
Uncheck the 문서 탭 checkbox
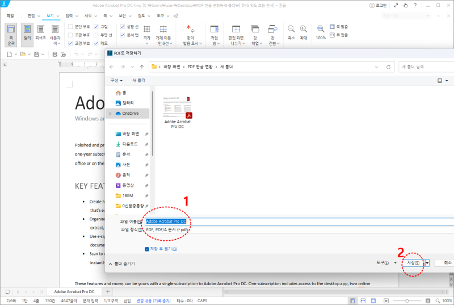[x=123, y=35]
